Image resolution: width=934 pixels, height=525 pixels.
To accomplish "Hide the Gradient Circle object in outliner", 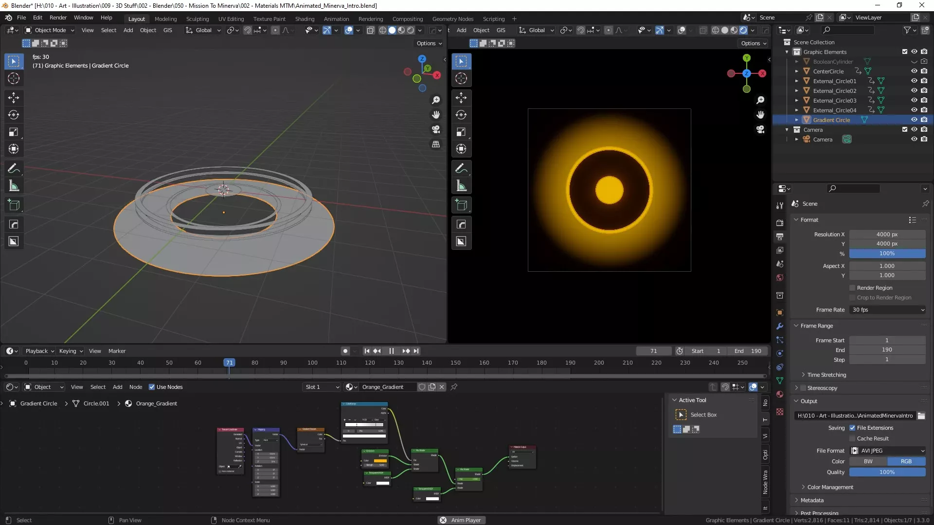I will (x=914, y=120).
